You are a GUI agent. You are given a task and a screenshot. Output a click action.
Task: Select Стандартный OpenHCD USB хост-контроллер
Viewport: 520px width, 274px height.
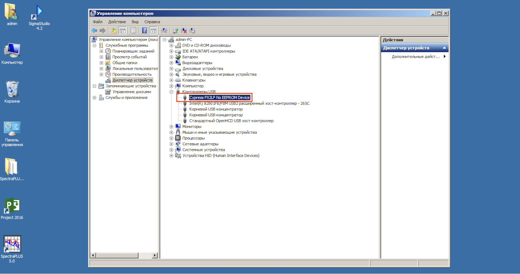tap(231, 121)
